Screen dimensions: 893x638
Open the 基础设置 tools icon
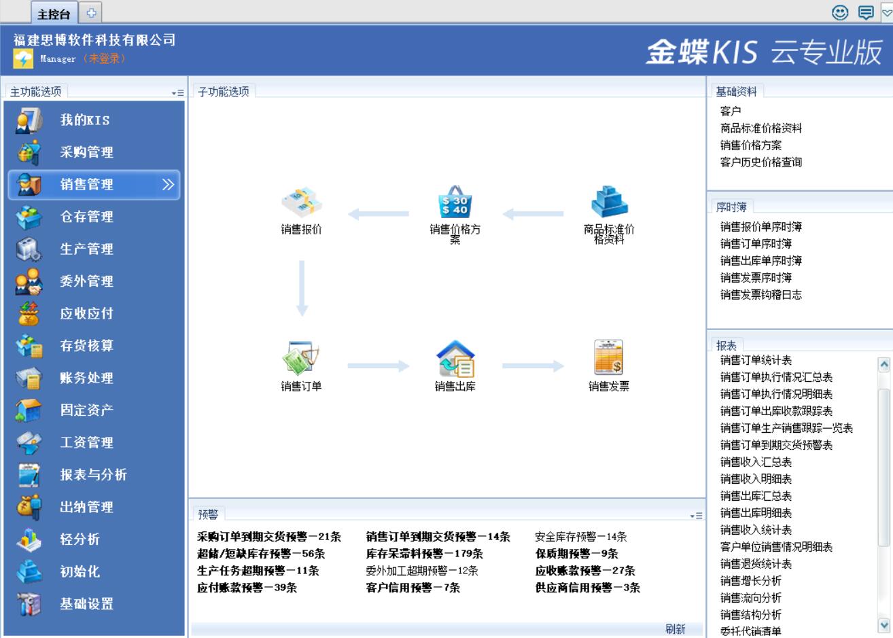(29, 604)
